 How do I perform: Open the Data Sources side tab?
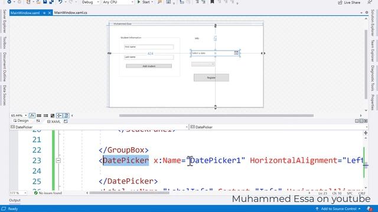coord(4,95)
